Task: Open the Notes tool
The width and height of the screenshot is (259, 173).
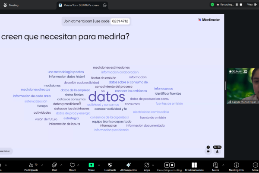Action: point(215,167)
